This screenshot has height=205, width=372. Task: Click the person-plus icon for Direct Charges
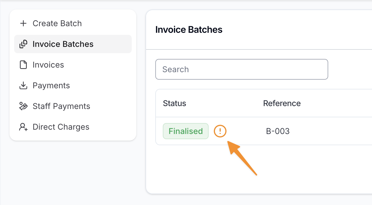click(x=23, y=127)
